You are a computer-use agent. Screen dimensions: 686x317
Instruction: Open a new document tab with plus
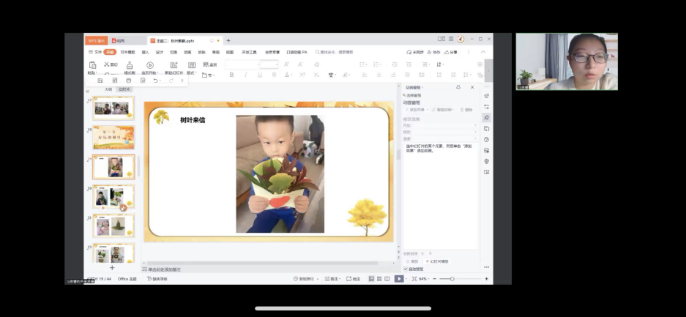tap(228, 41)
